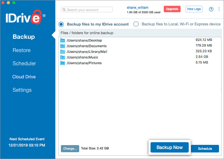Open View Logs

194,9
